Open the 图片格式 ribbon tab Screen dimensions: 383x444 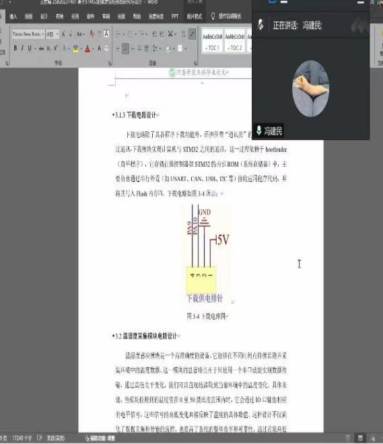(x=194, y=16)
